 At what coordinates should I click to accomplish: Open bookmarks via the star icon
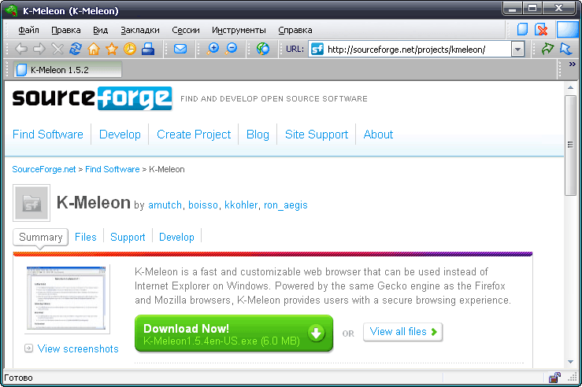112,49
